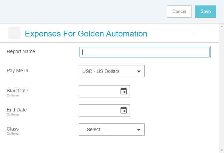Click the Pay Me In label
Viewport: 224px width, 153px height.
[x=17, y=71]
